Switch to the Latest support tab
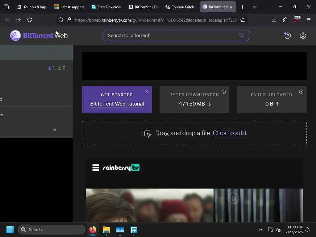The height and width of the screenshot is (237, 316). coord(69,7)
